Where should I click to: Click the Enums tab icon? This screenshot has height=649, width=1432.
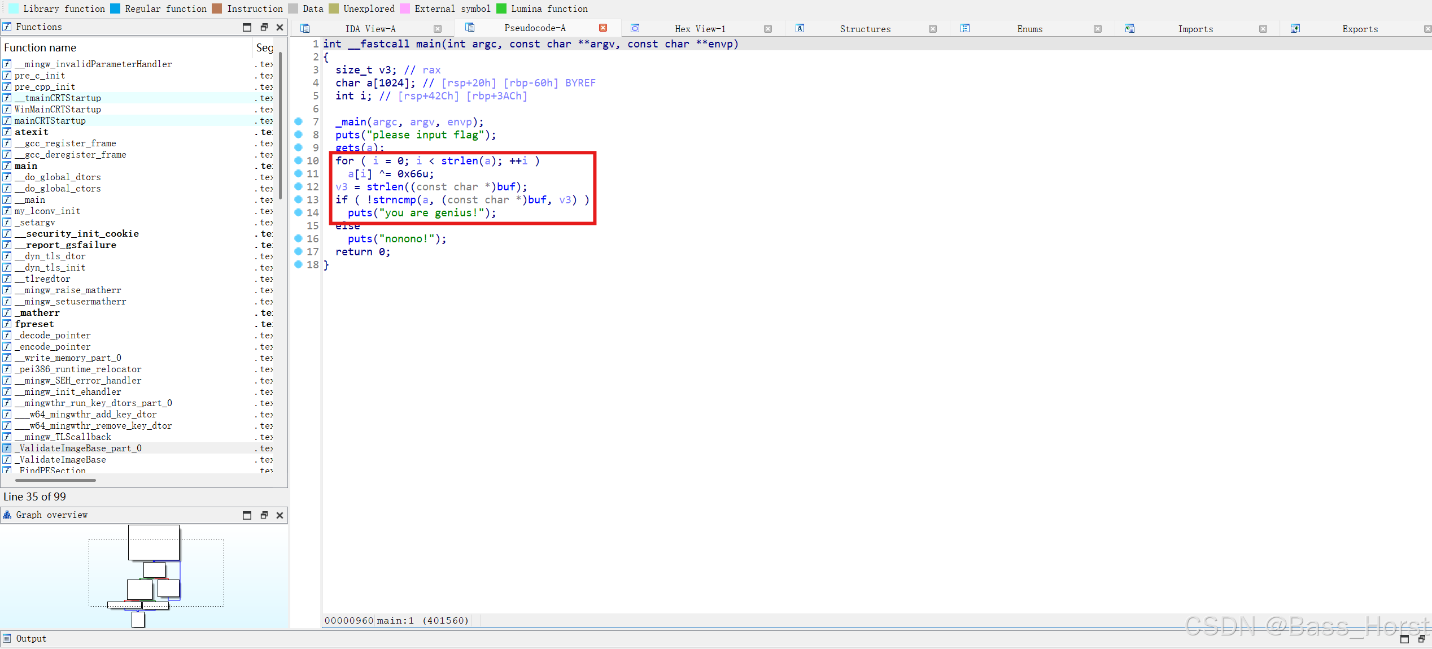click(965, 28)
